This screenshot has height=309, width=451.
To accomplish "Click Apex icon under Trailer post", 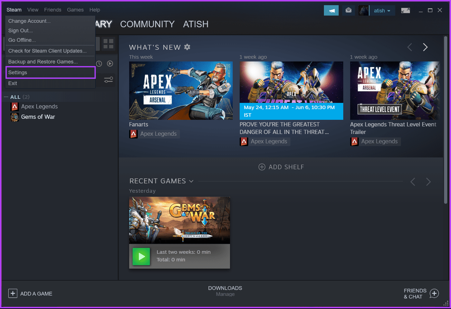I will coord(354,142).
